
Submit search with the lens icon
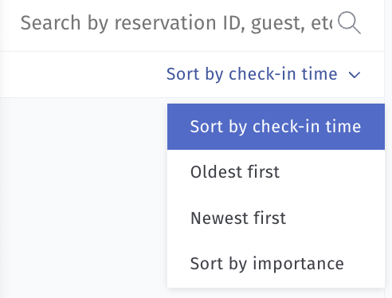349,22
